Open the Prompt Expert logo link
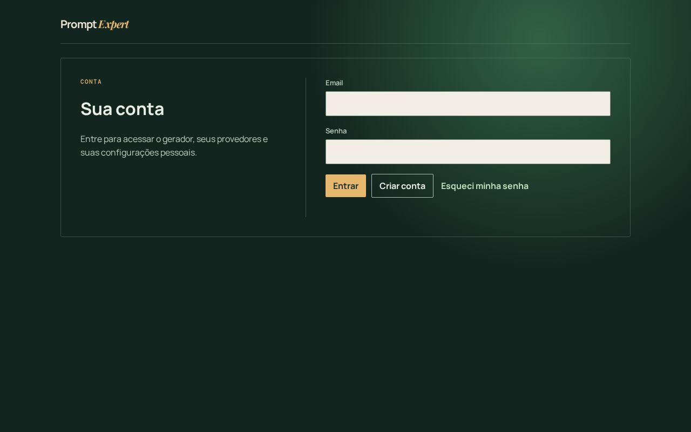The image size is (691, 432). (x=94, y=24)
